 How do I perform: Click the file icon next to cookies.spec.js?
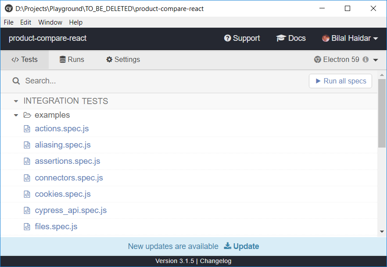tap(27, 194)
